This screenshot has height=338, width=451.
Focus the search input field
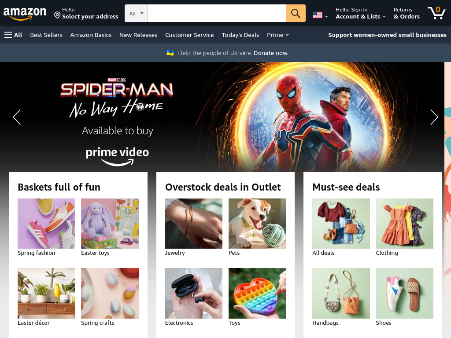217,13
